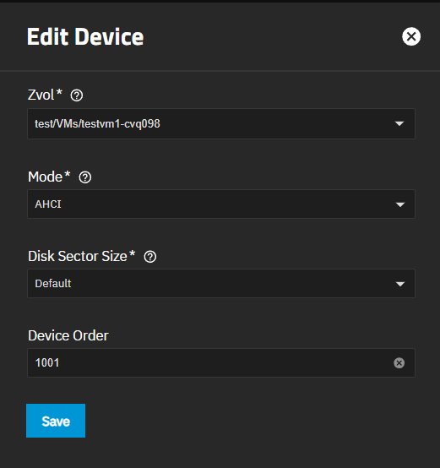
Task: Open the Disk Sector Size dropdown
Action: 221,284
